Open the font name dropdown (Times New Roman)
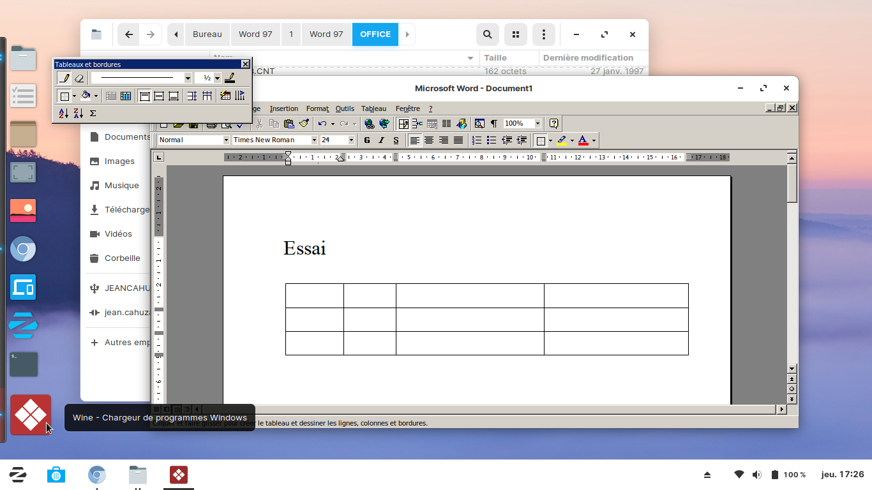The image size is (872, 490). pos(314,140)
